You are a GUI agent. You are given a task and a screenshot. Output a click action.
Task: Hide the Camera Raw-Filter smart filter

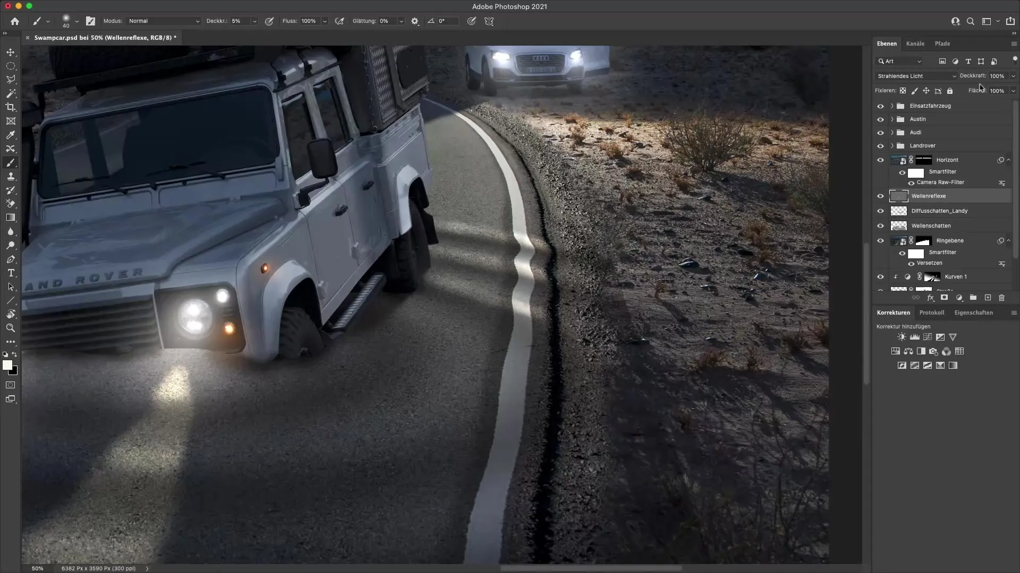[x=911, y=183]
